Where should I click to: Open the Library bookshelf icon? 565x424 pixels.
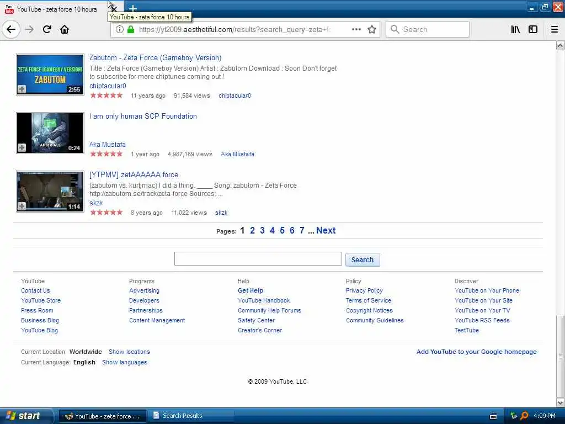coord(515,29)
